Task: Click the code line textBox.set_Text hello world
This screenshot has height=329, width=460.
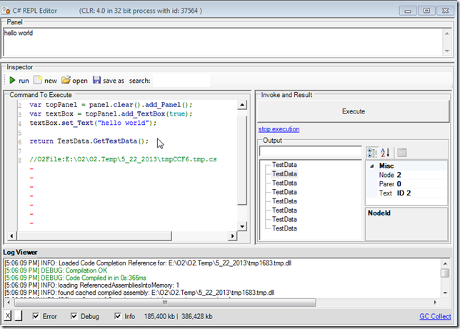Action: pos(93,123)
